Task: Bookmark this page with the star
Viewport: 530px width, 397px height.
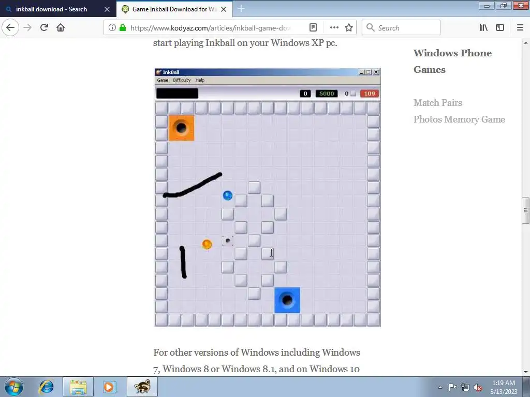Action: click(349, 28)
